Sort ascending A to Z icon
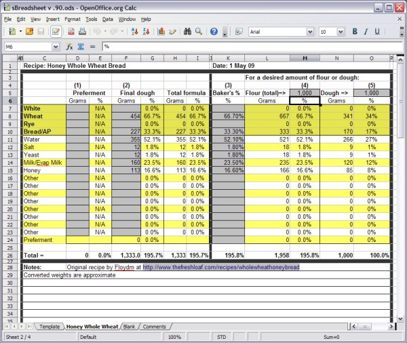Viewport: 407px width, 343px height. coord(135,32)
